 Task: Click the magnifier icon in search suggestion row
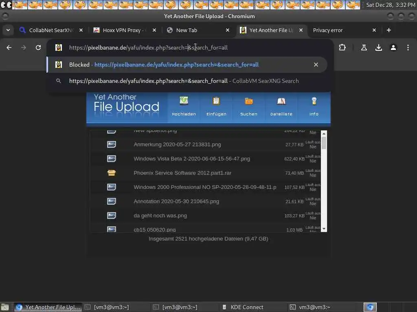59,81
